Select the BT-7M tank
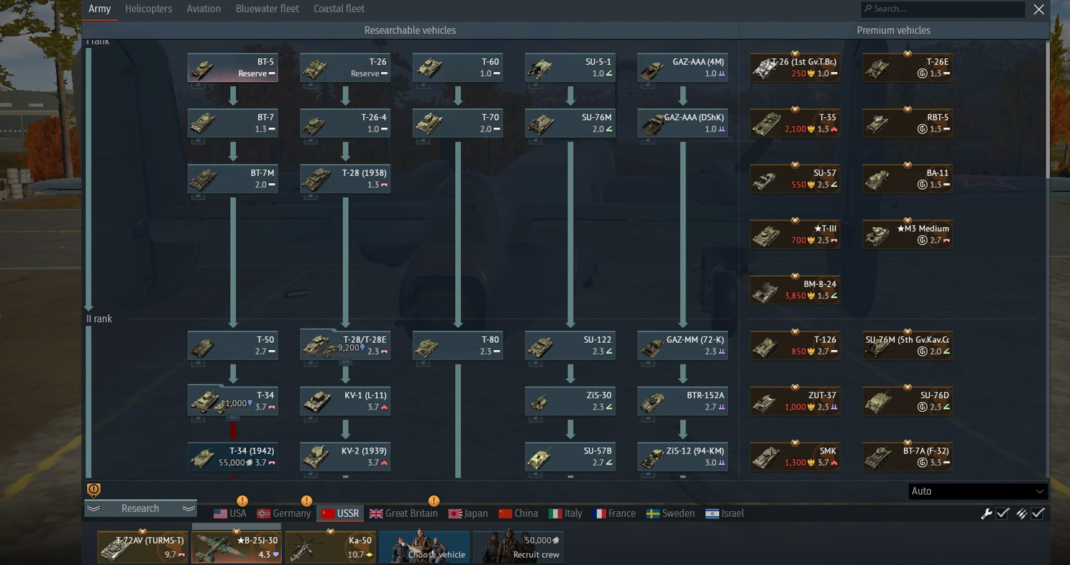Image resolution: width=1070 pixels, height=565 pixels. 233,178
